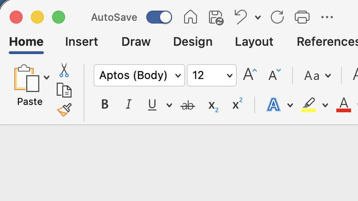Image resolution: width=358 pixels, height=201 pixels.
Task: Click the Paste clipboard button
Action: 27,78
